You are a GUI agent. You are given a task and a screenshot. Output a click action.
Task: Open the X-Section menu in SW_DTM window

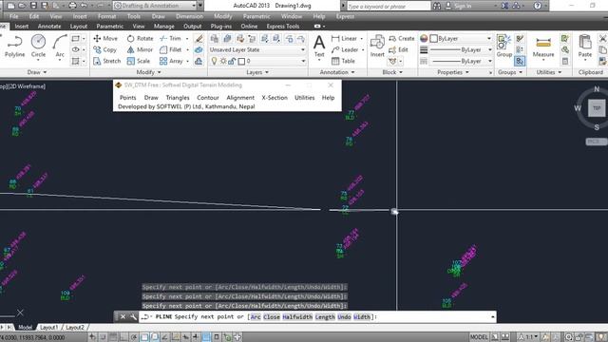275,97
